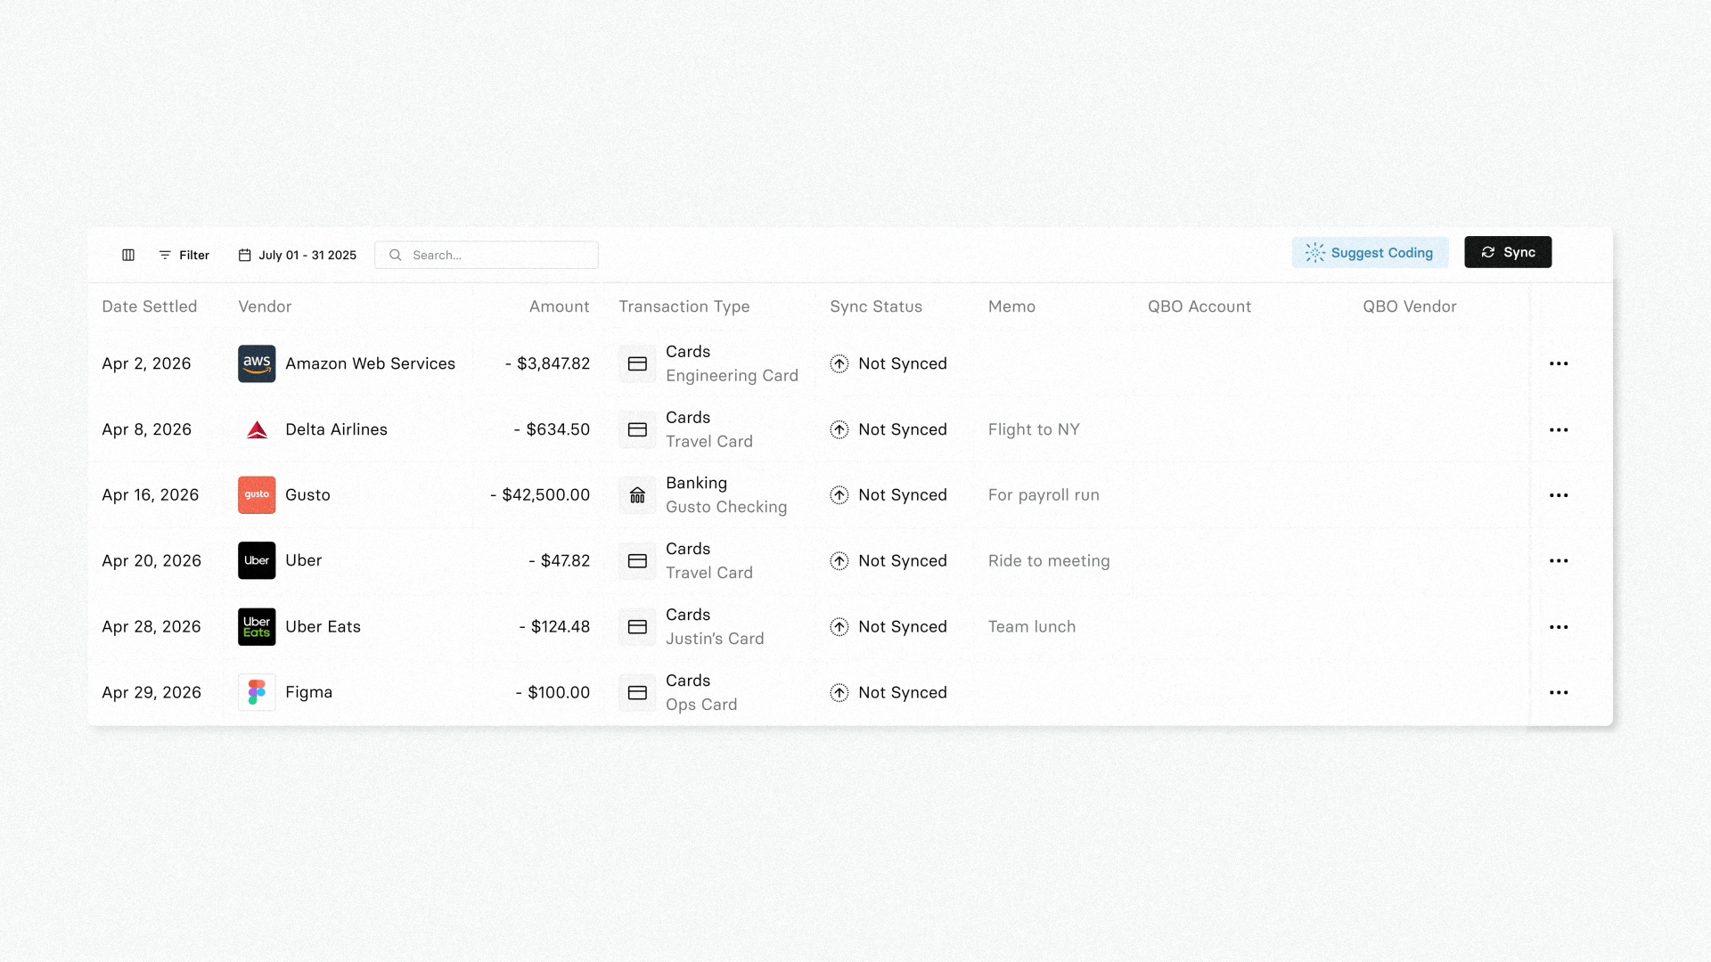The image size is (1711, 962).
Task: Click the For payroll run memo
Action: click(x=1044, y=495)
